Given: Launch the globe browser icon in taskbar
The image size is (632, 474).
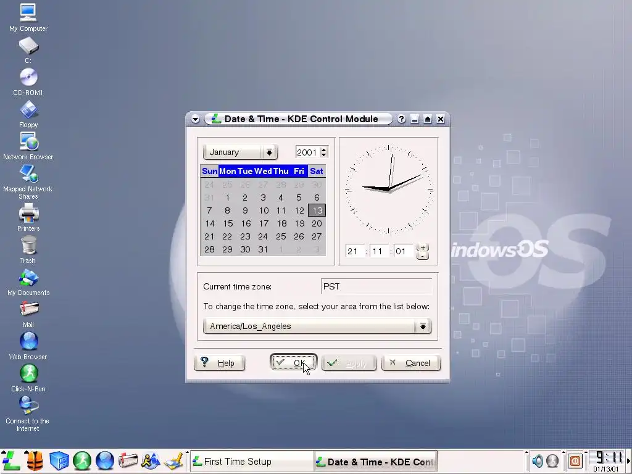Looking at the screenshot, I should coord(105,461).
